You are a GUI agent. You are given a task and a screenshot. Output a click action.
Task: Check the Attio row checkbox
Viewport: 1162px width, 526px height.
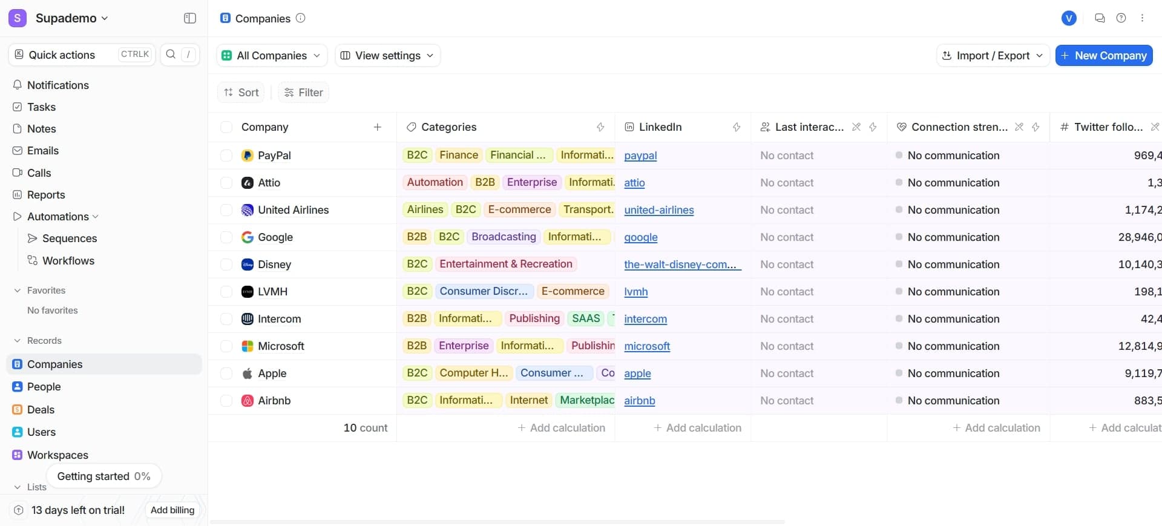click(226, 183)
